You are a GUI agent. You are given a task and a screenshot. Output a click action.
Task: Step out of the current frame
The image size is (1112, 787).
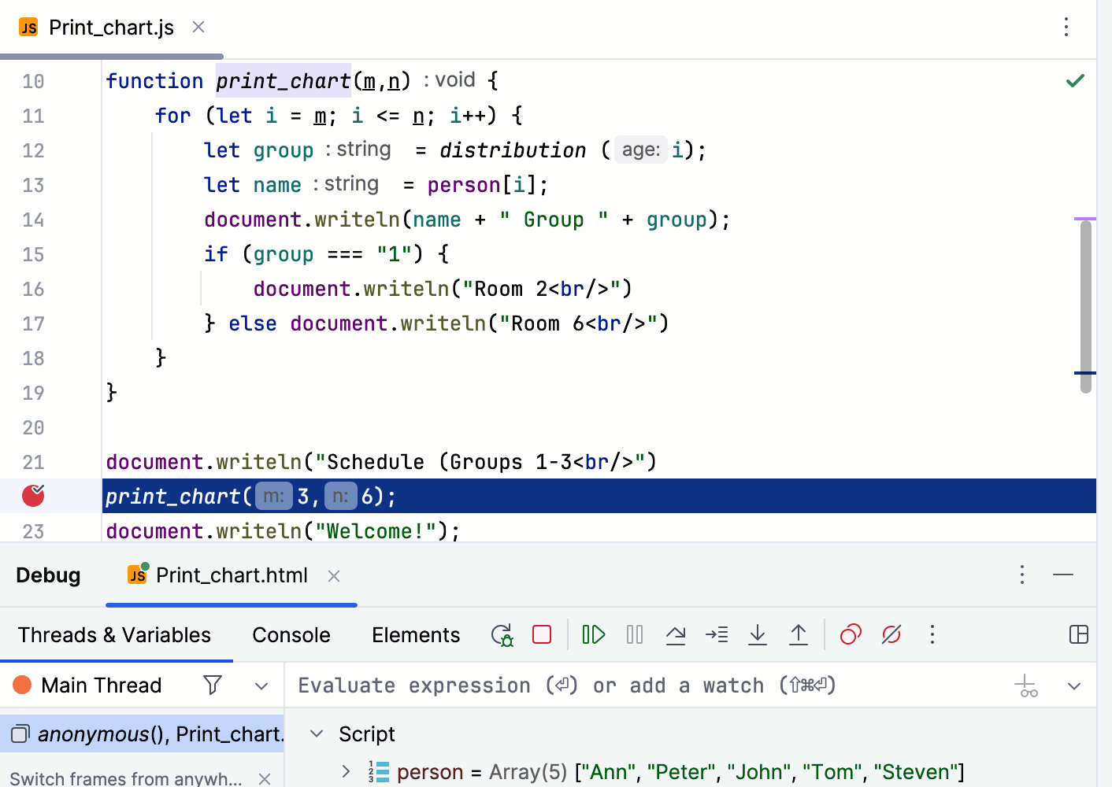(x=798, y=634)
